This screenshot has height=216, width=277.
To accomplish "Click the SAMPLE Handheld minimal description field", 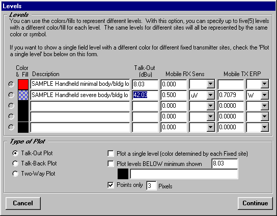I will tap(80, 84).
